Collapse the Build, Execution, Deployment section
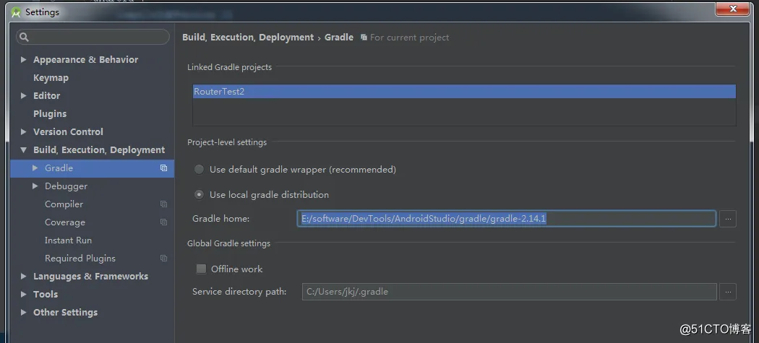Viewport: 759px width, 343px height. pos(24,150)
